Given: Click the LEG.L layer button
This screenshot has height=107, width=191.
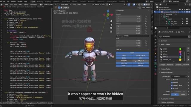Looking at the screenshot, I should [124, 58].
